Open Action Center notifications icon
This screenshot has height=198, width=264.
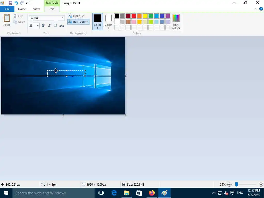232,193
